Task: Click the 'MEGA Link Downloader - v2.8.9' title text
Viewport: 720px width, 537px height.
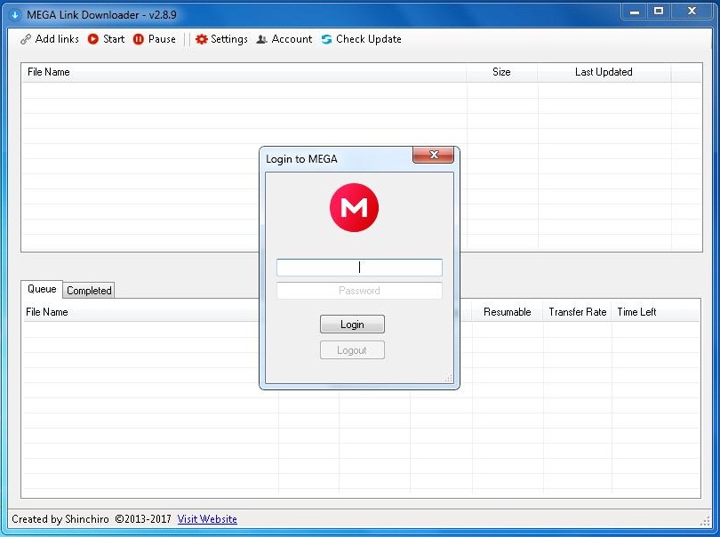Action: pyautogui.click(x=101, y=15)
